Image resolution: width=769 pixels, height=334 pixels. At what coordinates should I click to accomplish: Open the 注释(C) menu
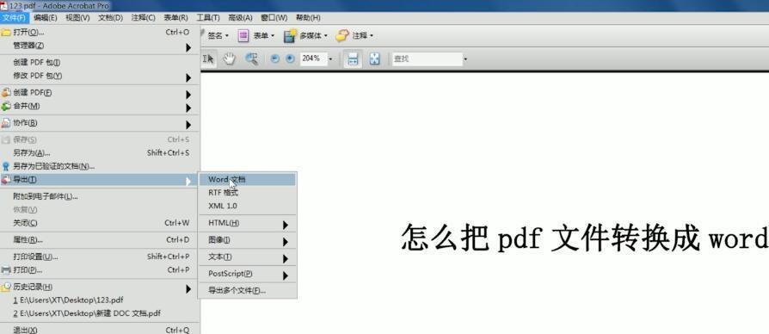click(x=143, y=18)
